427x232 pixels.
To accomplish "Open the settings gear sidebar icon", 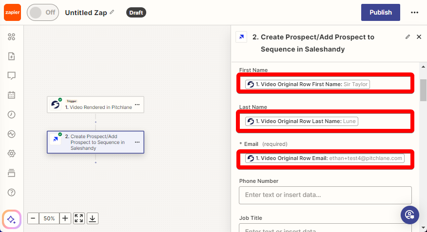I will [x=11, y=154].
